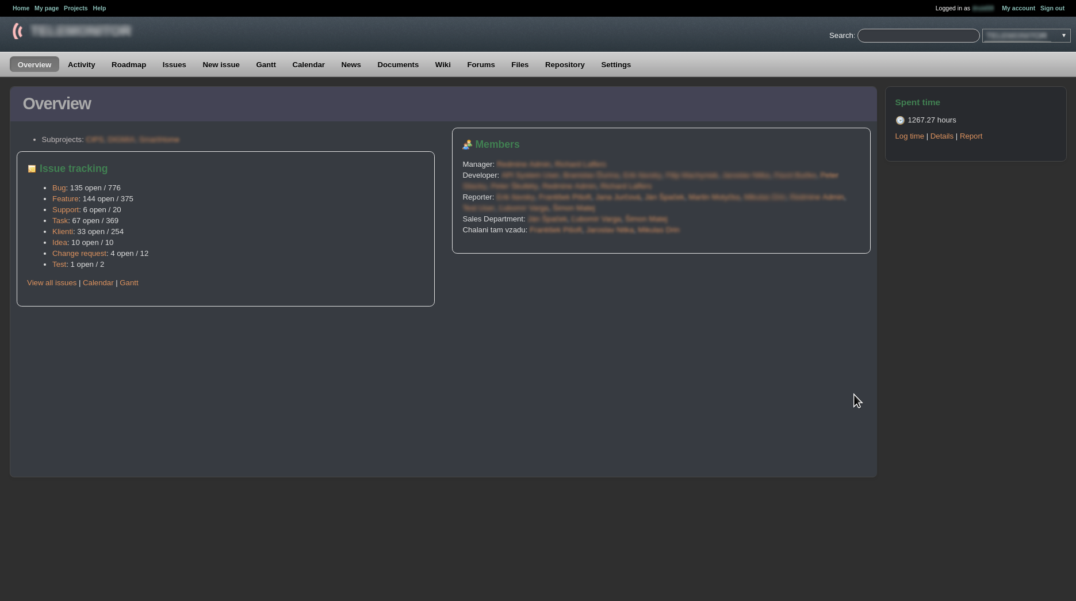
Task: Click Home in the top menu
Action: coord(21,8)
